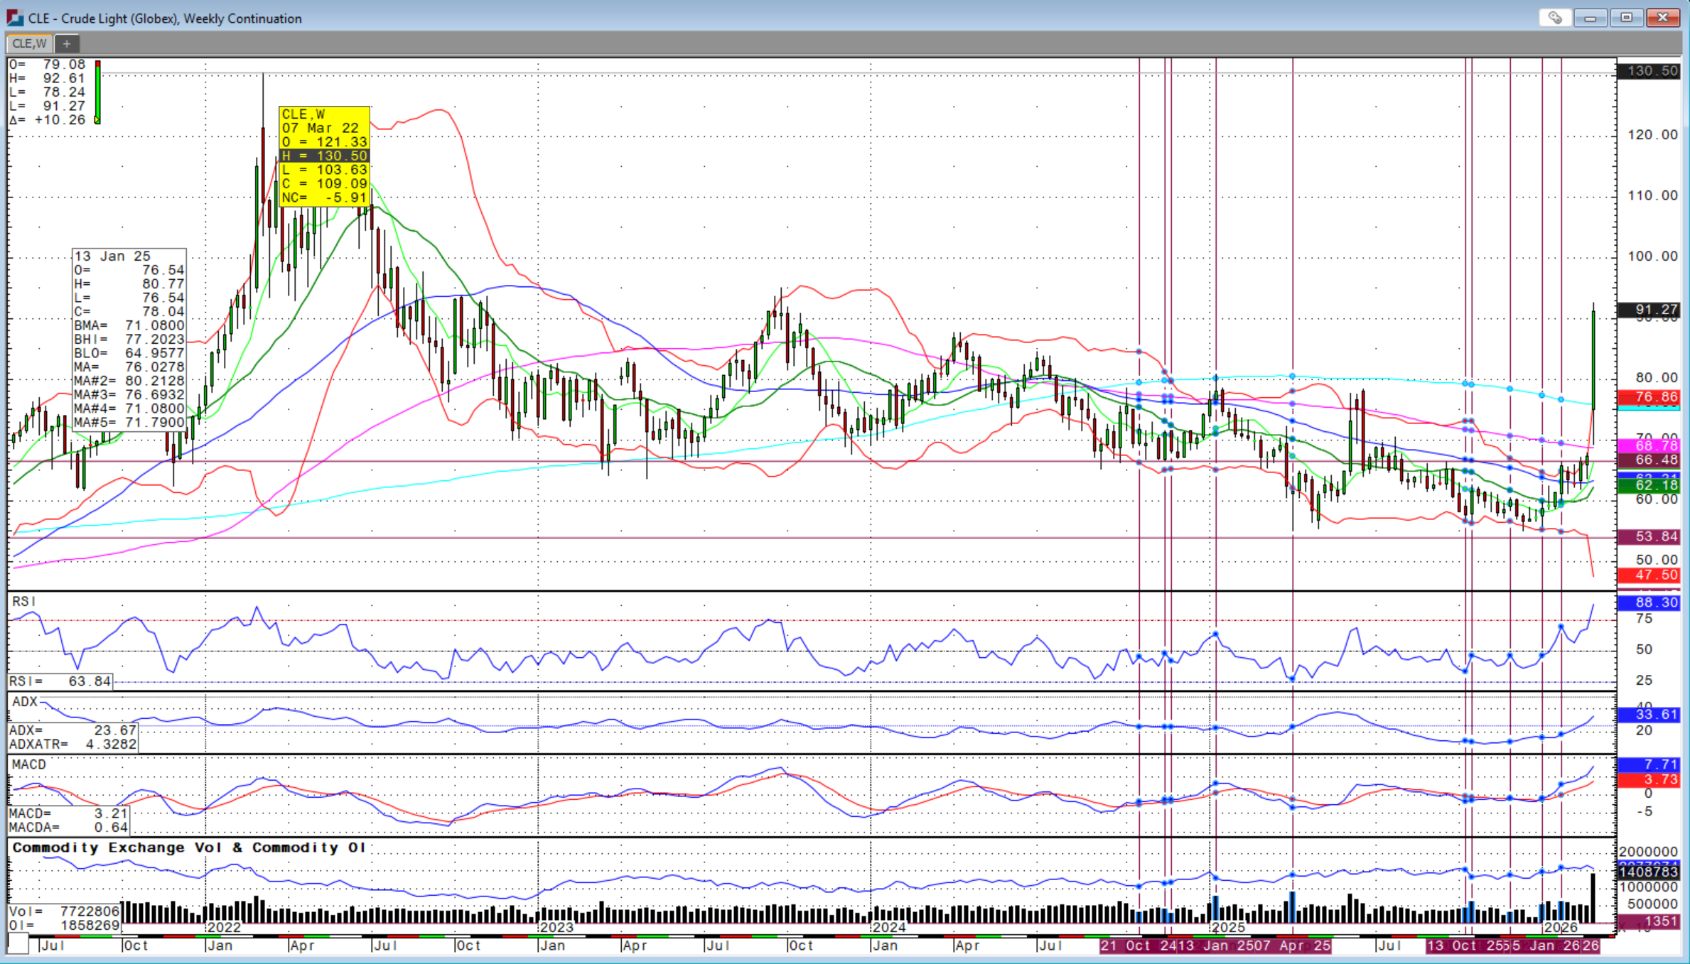Screen dimensions: 1690x964
Task: Click the 13 Jan 25 study values box
Action: [129, 340]
